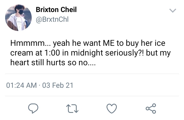Expand the tweet options chevron
184x120 pixels.
point(173,10)
